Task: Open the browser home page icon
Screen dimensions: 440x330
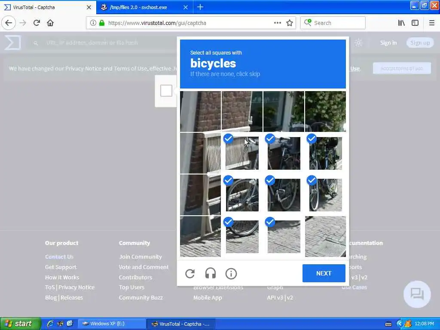Action: click(x=50, y=23)
